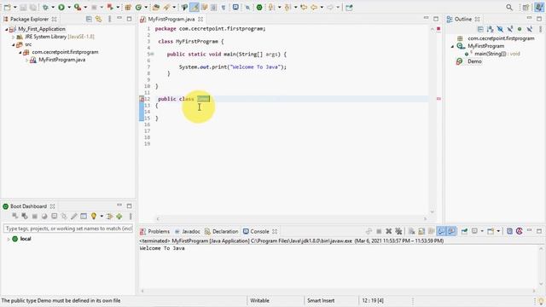Select the Java perspective icon at top right

(539, 7)
